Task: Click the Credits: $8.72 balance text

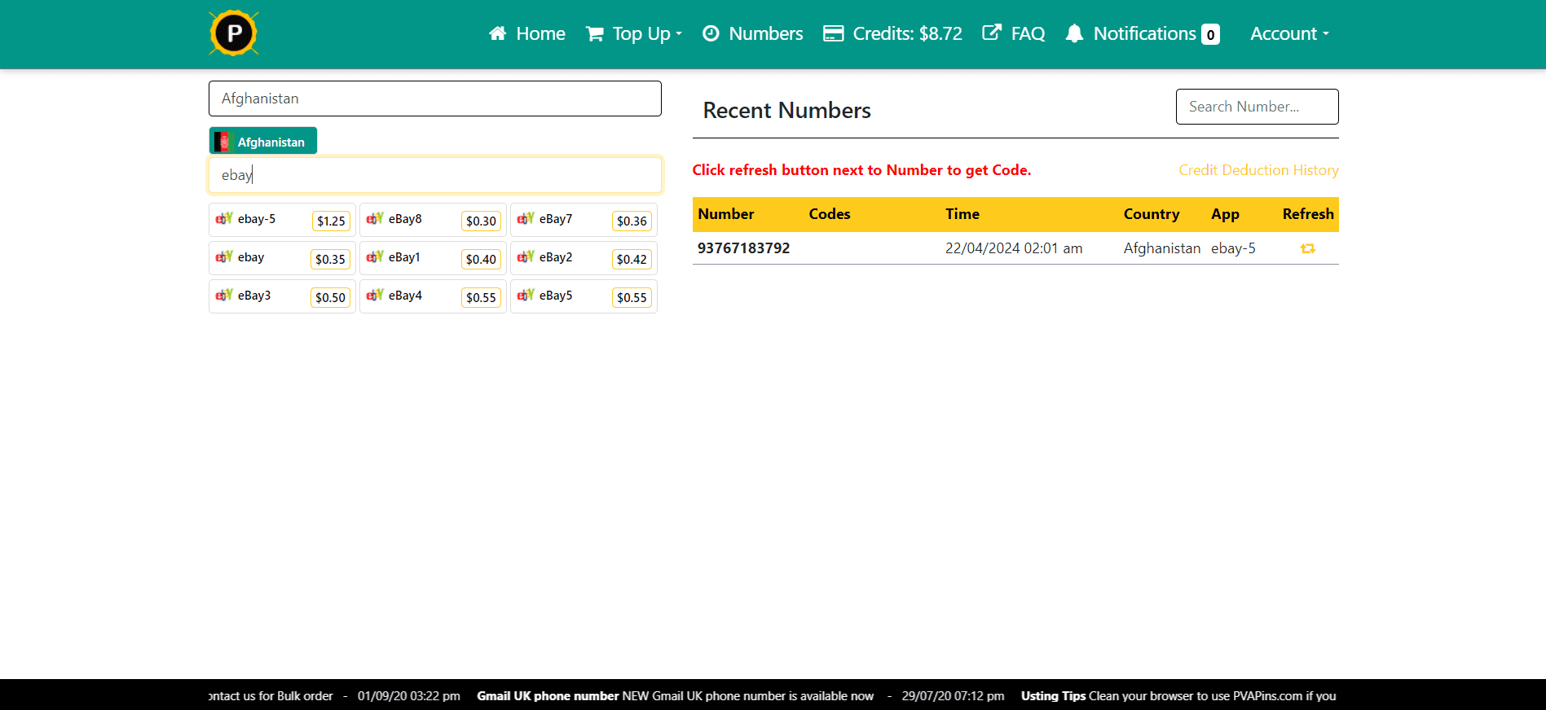Action: [907, 33]
